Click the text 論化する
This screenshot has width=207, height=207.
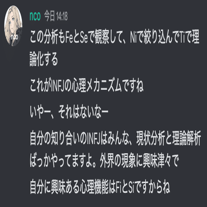click(44, 60)
